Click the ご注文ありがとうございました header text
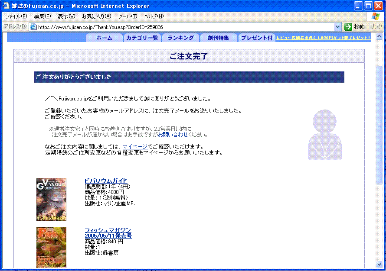 pos(74,77)
